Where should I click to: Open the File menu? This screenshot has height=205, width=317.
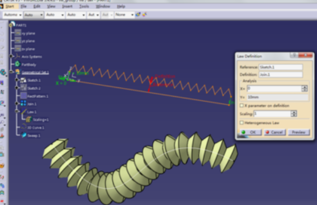click(x=23, y=6)
